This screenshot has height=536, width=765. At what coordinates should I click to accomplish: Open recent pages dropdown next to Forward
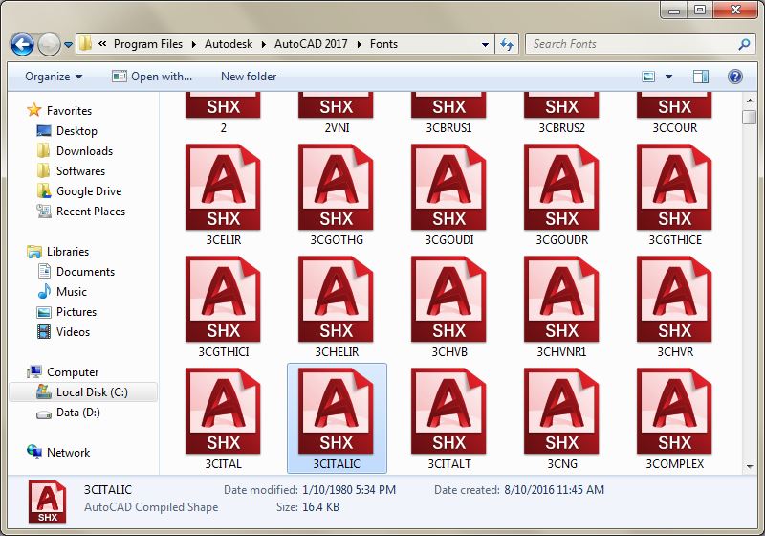pos(68,45)
